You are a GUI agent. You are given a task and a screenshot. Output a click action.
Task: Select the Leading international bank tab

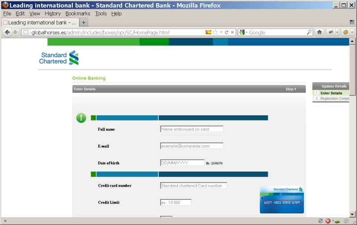point(40,23)
